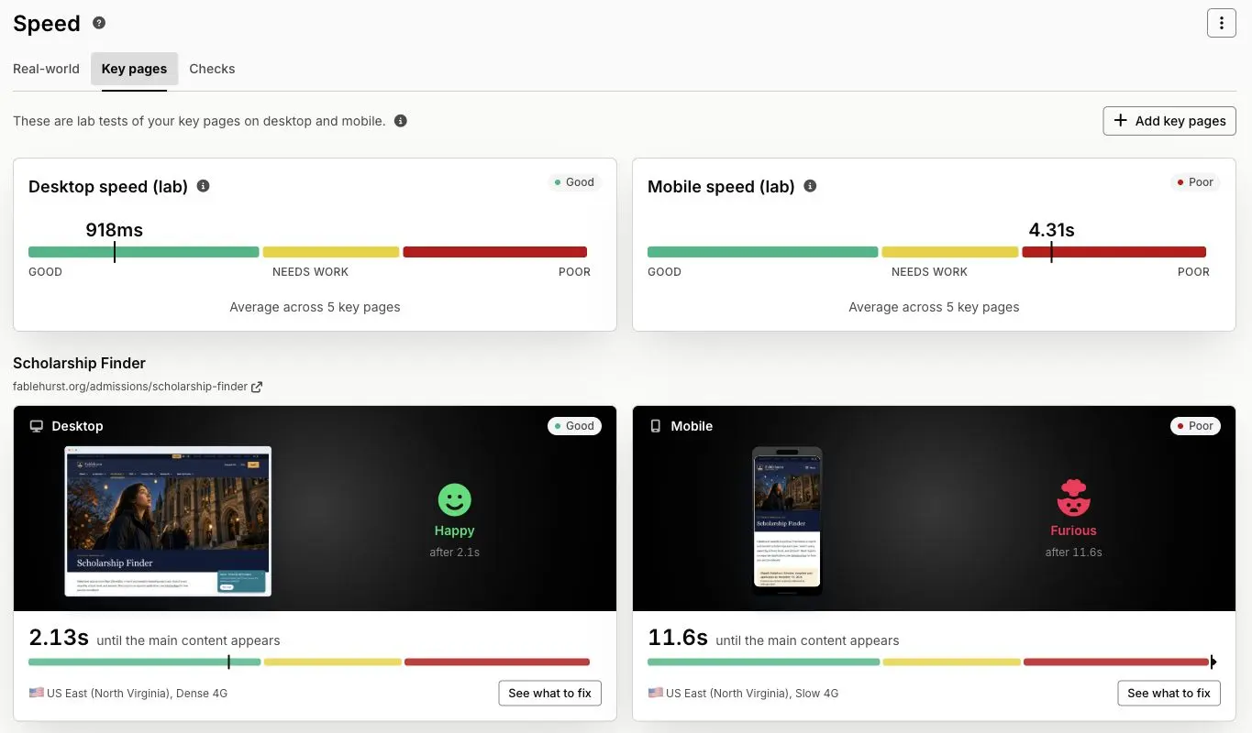Viewport: 1252px width, 733px height.
Task: Click the desktop monitor icon in Desktop card
Action: tap(37, 426)
